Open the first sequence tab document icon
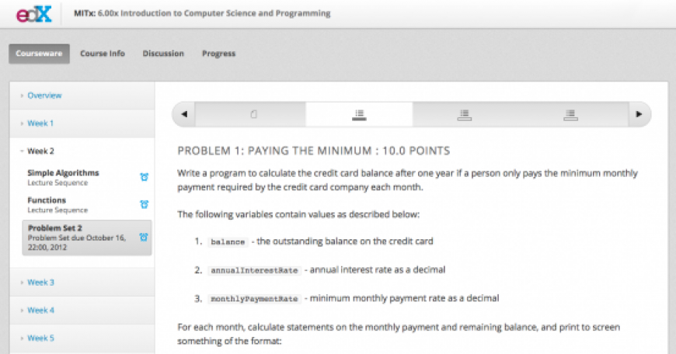The image size is (676, 354). (x=253, y=114)
